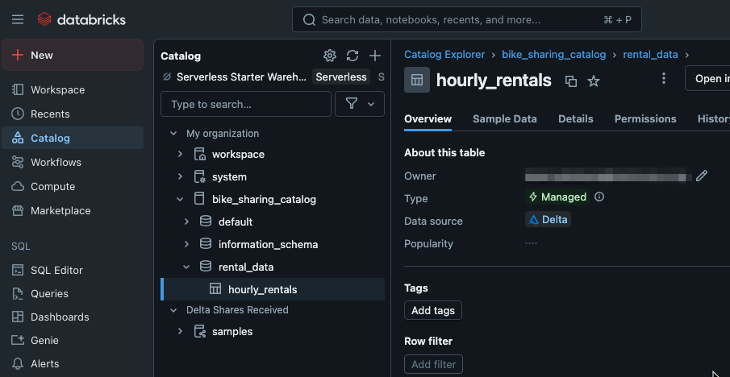The image size is (730, 377).
Task: Click the Delta data source badge
Action: click(x=548, y=219)
